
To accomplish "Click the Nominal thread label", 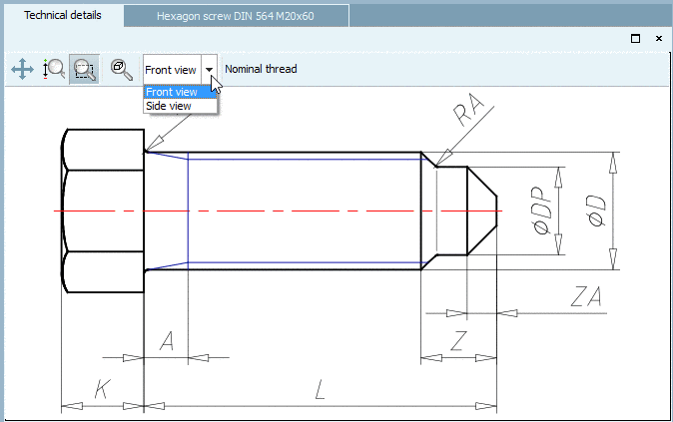I will pyautogui.click(x=261, y=69).
